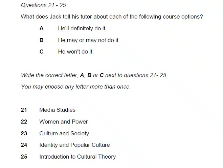Image resolution: width=223 pixels, height=168 pixels.
Task: Click the number 22 label
Action: click(x=24, y=122)
